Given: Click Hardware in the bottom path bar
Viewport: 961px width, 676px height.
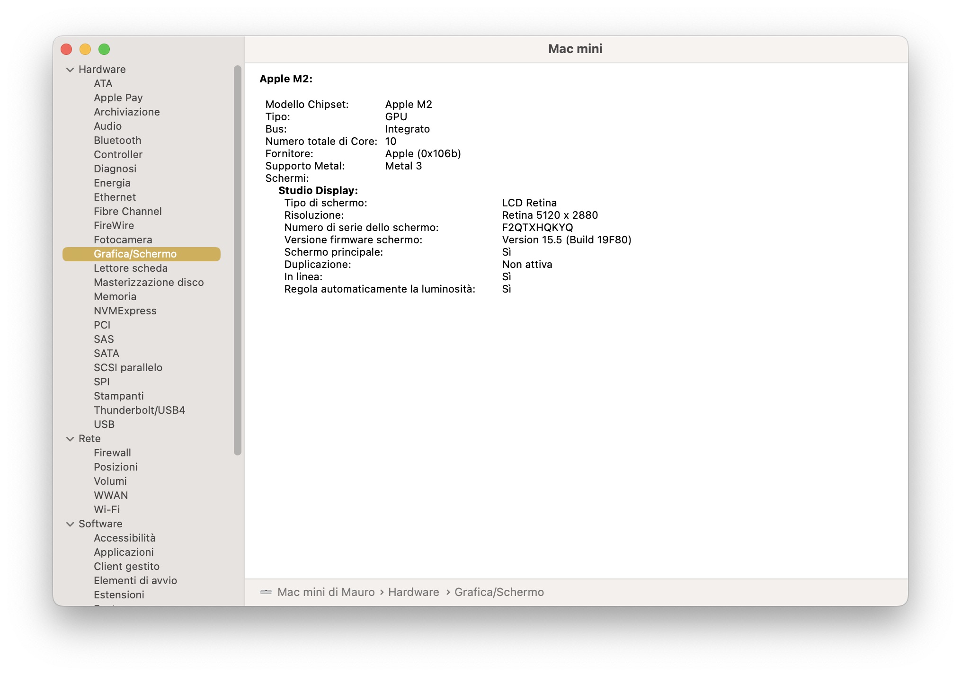Looking at the screenshot, I should [413, 592].
